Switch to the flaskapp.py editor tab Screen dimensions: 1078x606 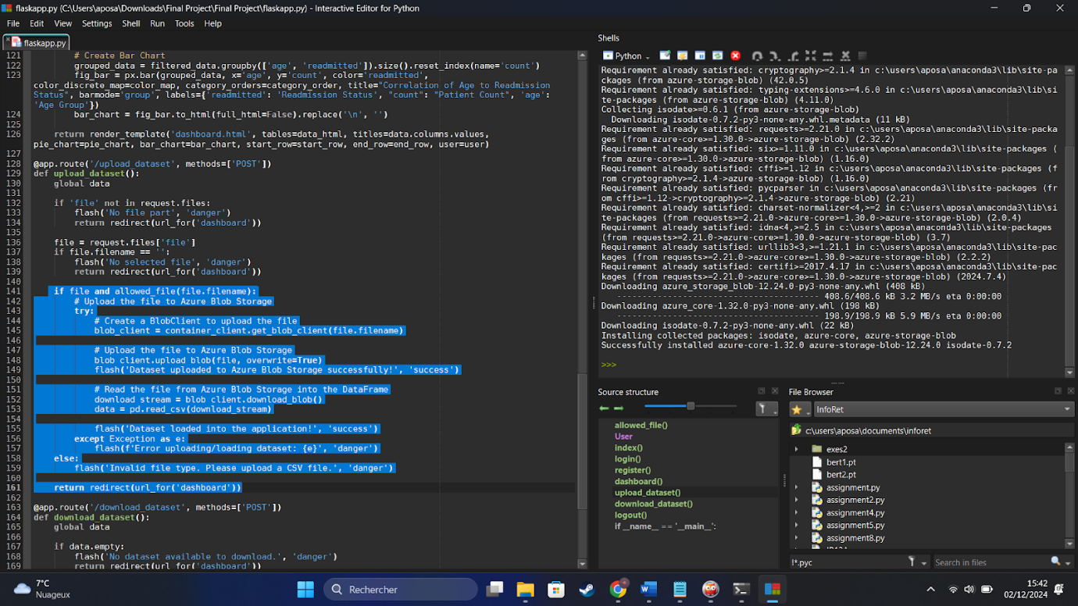(37, 43)
